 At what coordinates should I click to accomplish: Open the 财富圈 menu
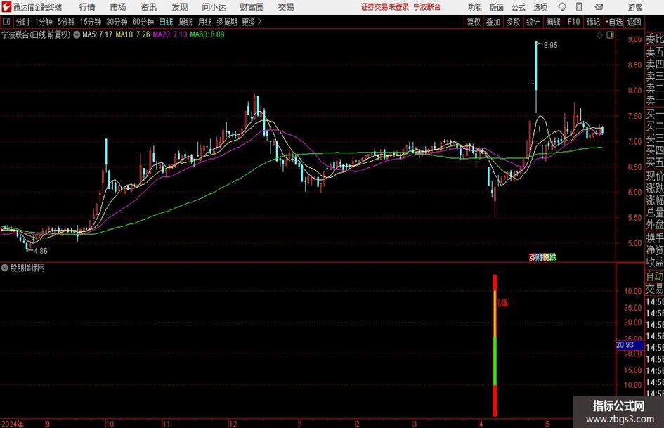(252, 7)
